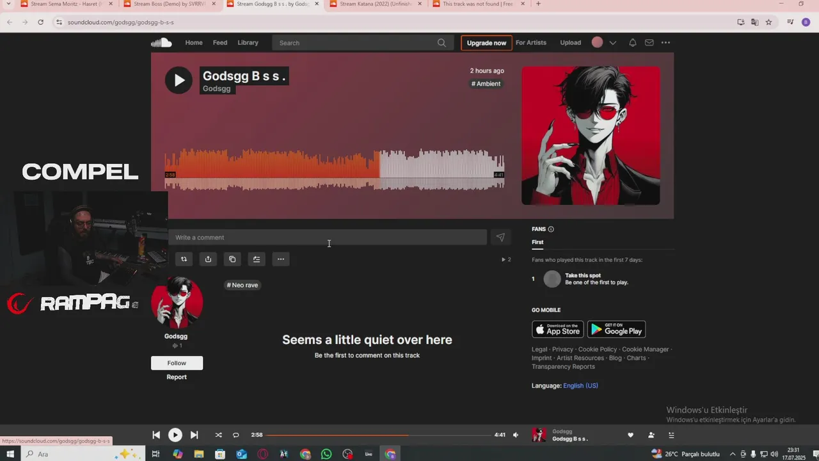Open the header three-dots menu
The image size is (819, 461).
(665, 43)
